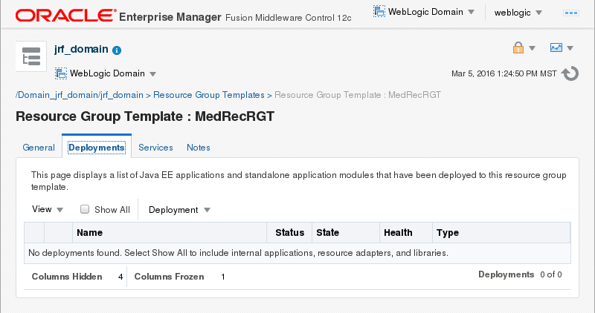The height and width of the screenshot is (313, 595).
Task: Click the lock icon for change center
Action: click(518, 48)
